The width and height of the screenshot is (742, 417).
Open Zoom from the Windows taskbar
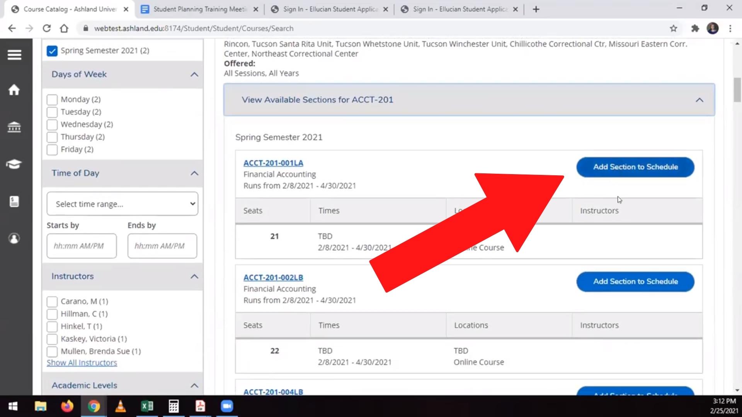227,406
